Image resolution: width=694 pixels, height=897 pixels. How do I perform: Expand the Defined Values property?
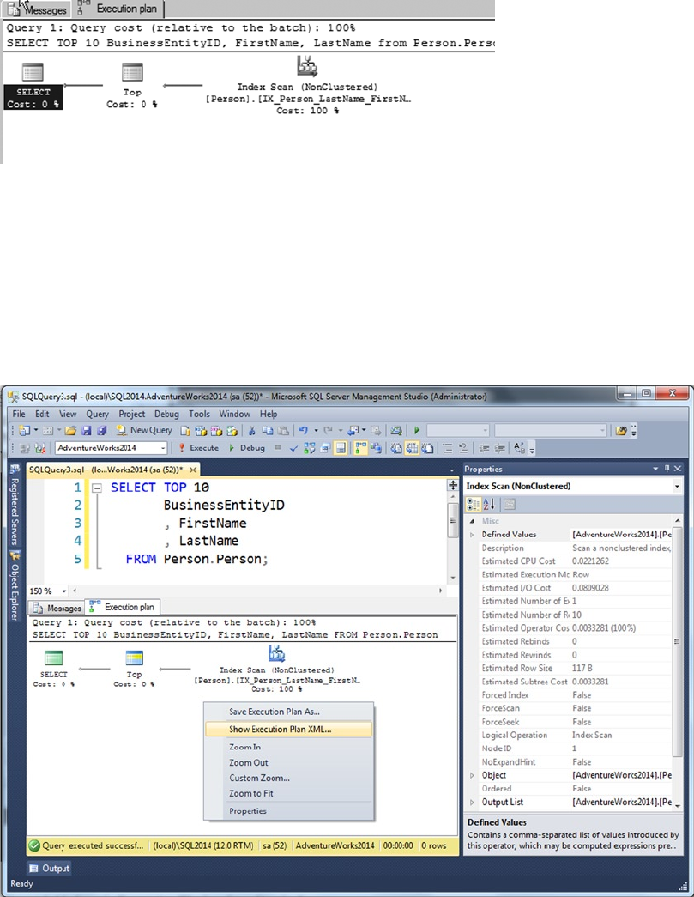[472, 534]
